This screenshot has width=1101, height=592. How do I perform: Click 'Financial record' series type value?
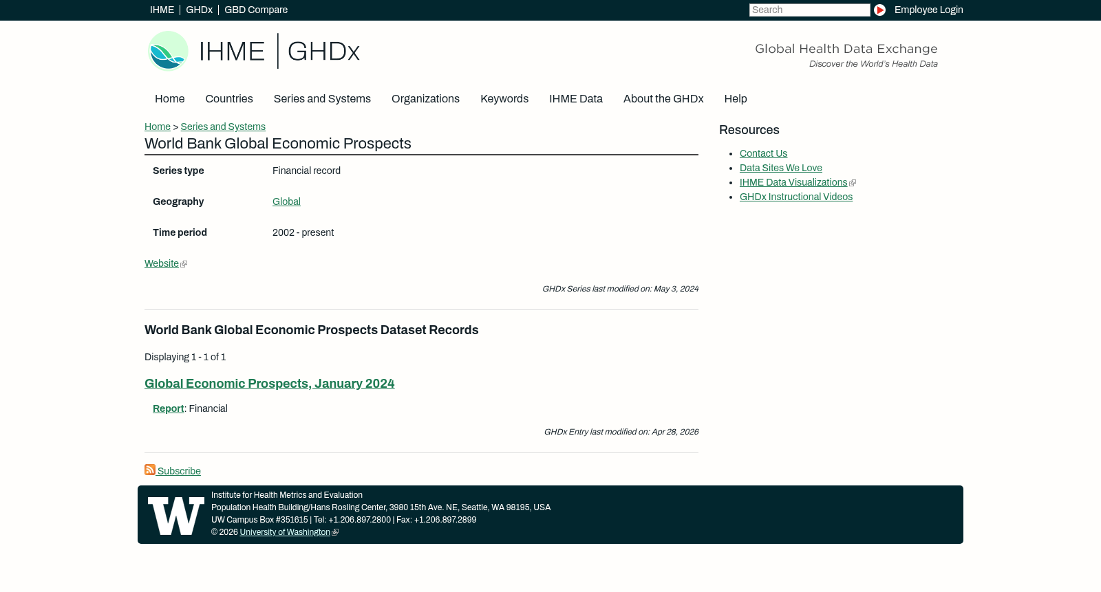coord(306,171)
